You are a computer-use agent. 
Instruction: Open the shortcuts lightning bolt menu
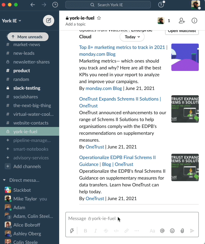point(72,231)
